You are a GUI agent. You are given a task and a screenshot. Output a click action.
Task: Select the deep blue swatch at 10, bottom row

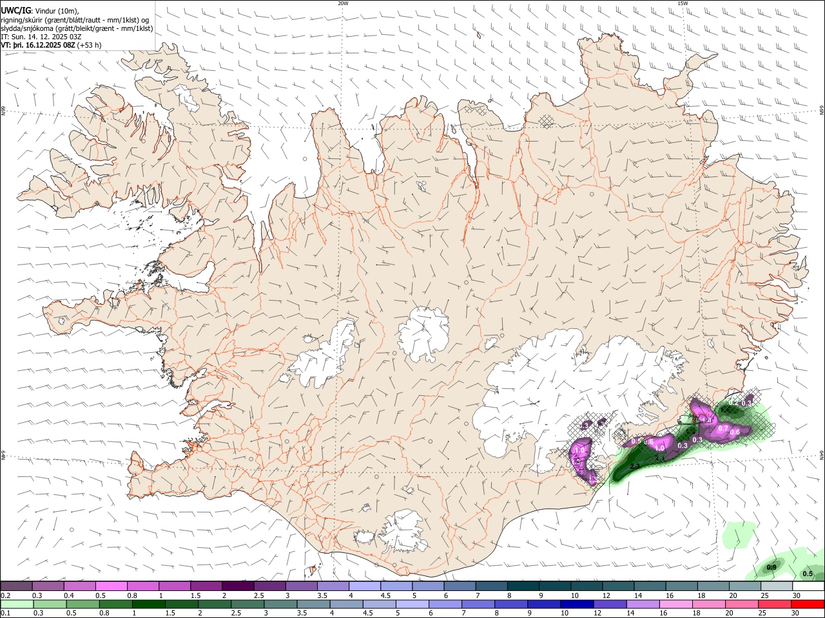pos(576,604)
